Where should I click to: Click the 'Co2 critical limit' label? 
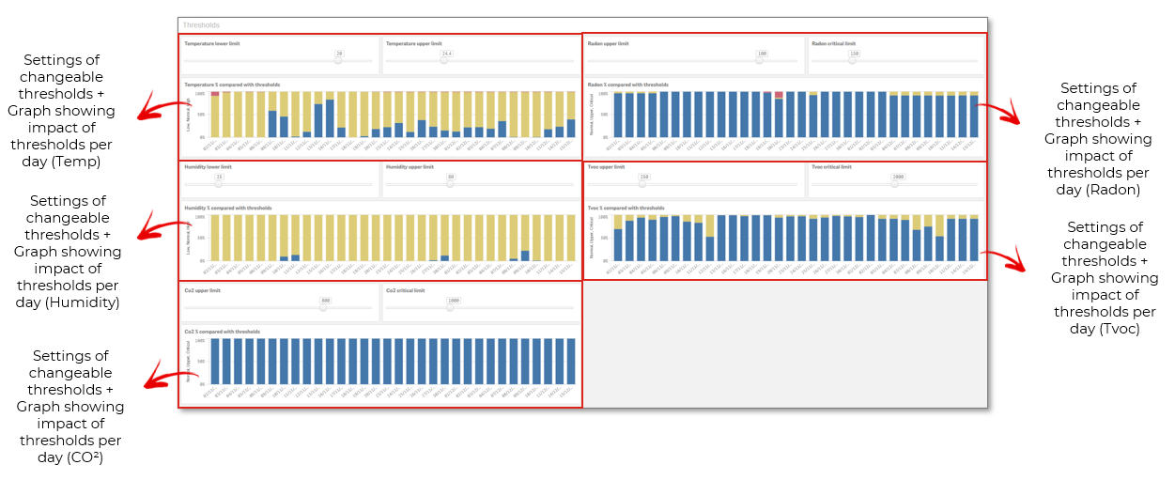click(406, 290)
